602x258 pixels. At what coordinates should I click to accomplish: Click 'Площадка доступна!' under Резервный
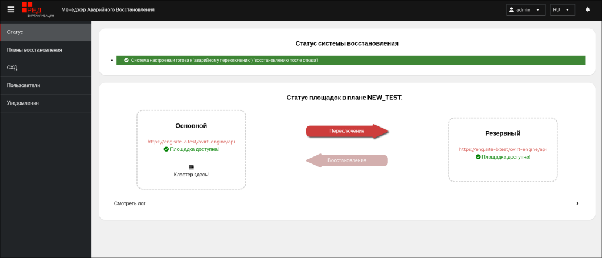point(506,157)
